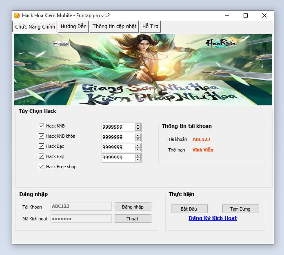Switch to the Hướng Dẫn tab
The image size is (284, 255).
point(73,26)
